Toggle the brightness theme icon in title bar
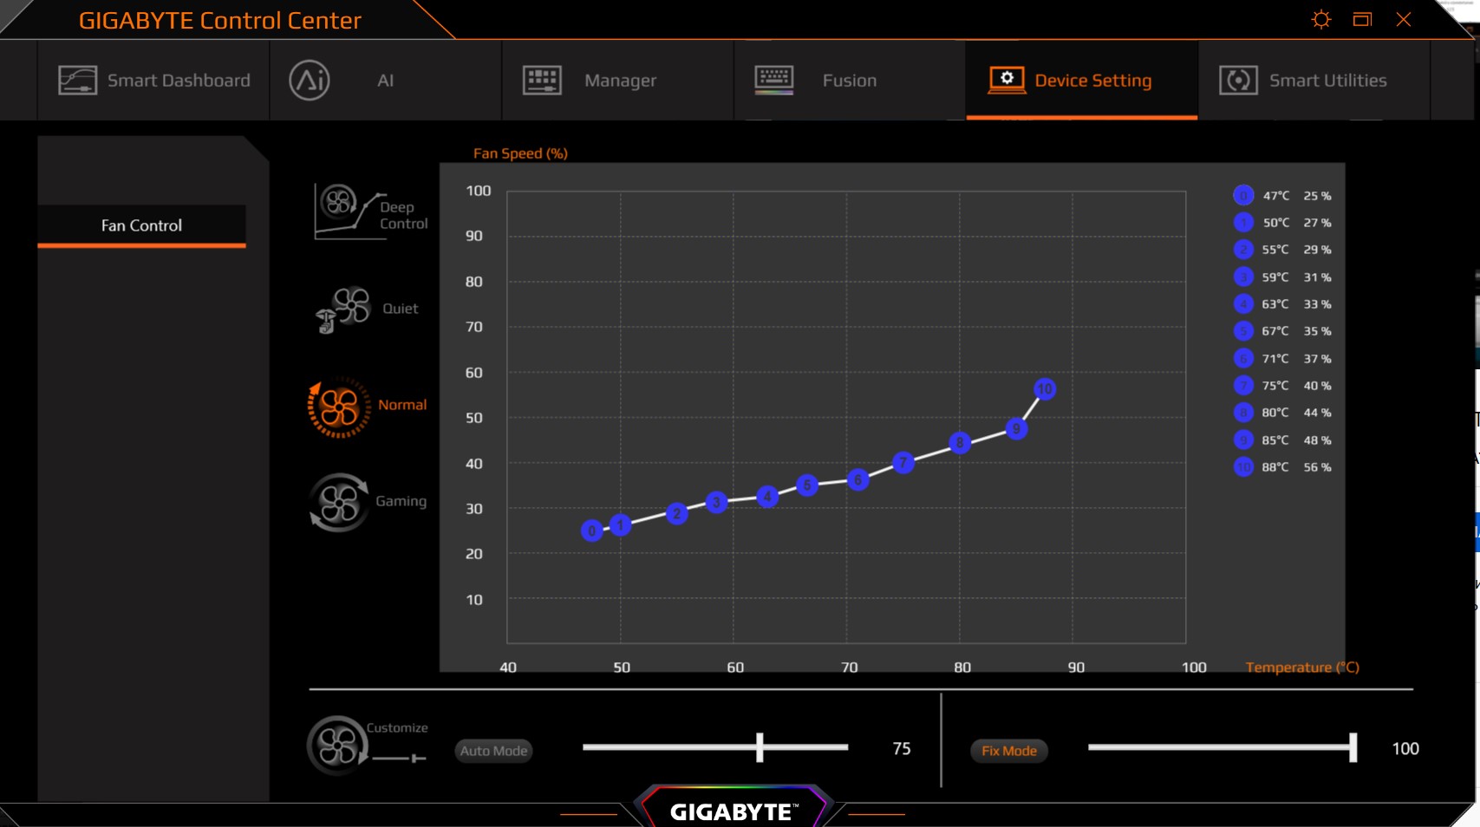 (1320, 19)
